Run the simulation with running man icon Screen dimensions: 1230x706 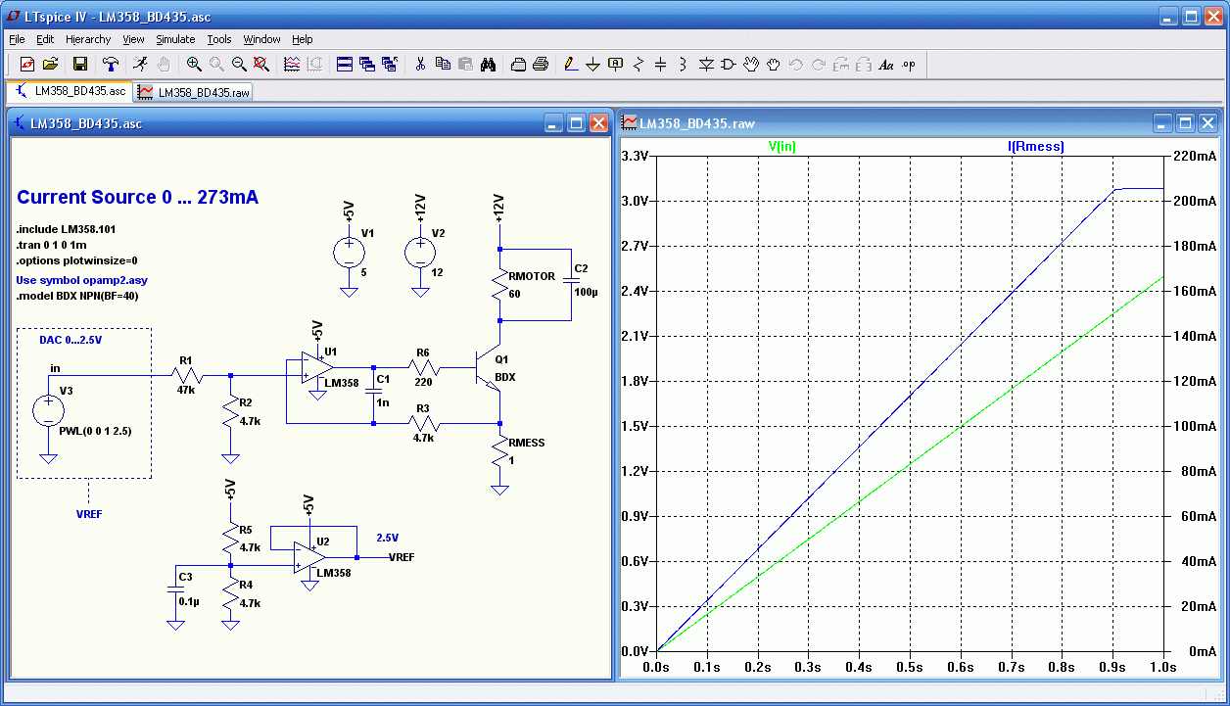[x=141, y=65]
